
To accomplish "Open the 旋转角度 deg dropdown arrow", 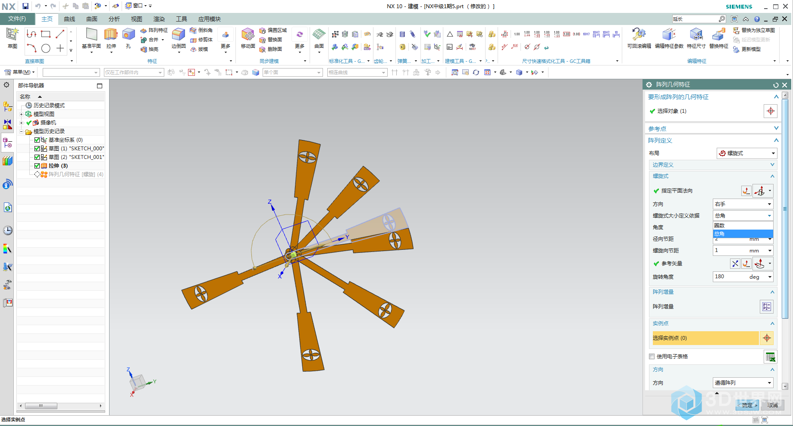I will [x=770, y=277].
